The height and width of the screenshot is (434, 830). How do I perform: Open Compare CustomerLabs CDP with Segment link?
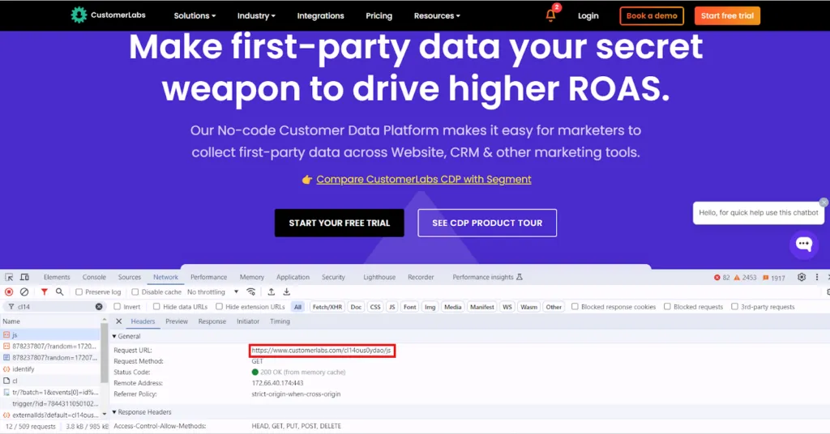tap(423, 179)
